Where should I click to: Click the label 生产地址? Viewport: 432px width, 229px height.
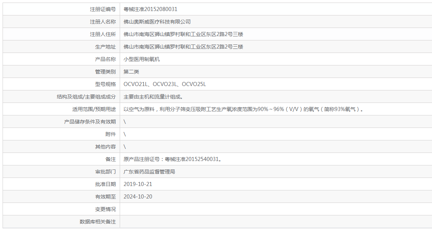(x=106, y=47)
